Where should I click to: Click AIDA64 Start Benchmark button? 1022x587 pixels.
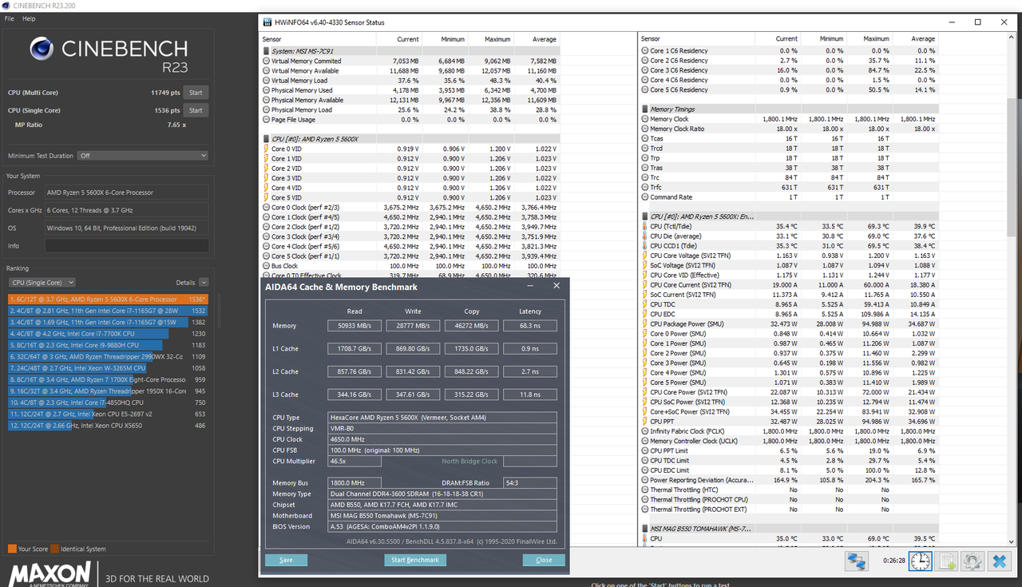415,560
